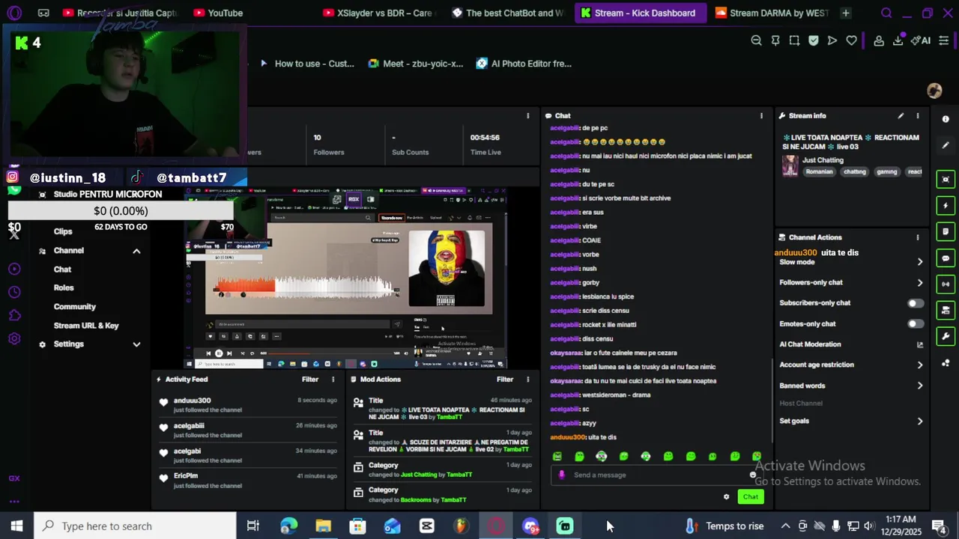This screenshot has height=539, width=959.
Task: Open the emoji picker in message box
Action: 753,475
